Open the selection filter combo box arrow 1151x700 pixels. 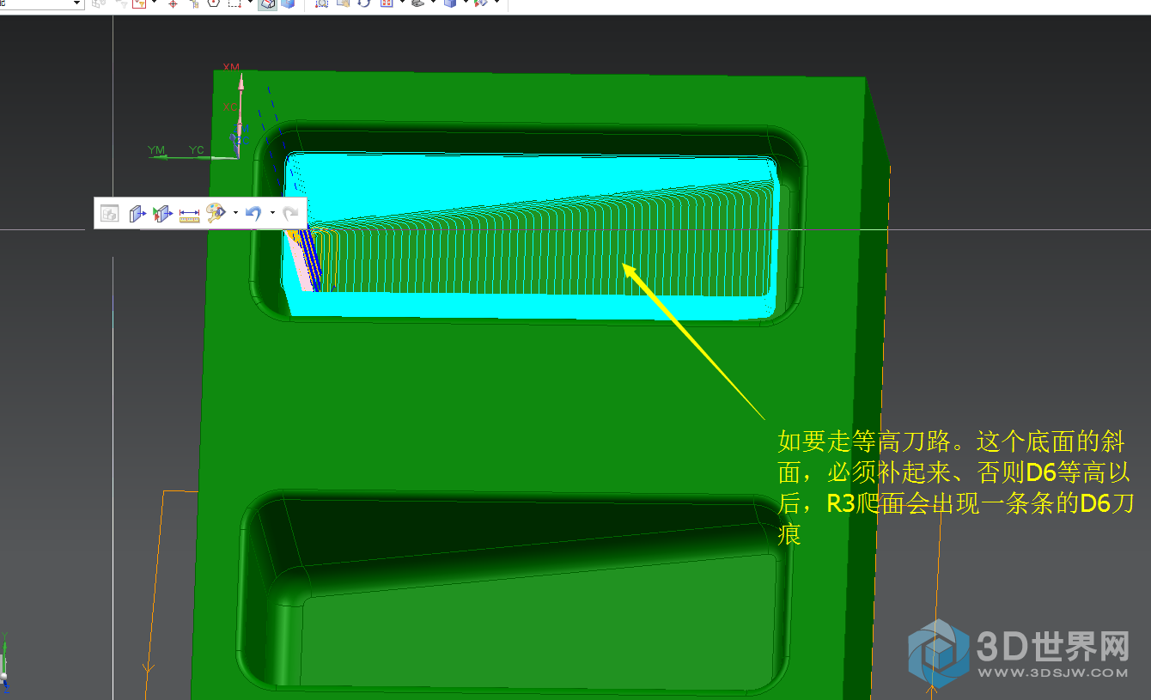[x=76, y=3]
